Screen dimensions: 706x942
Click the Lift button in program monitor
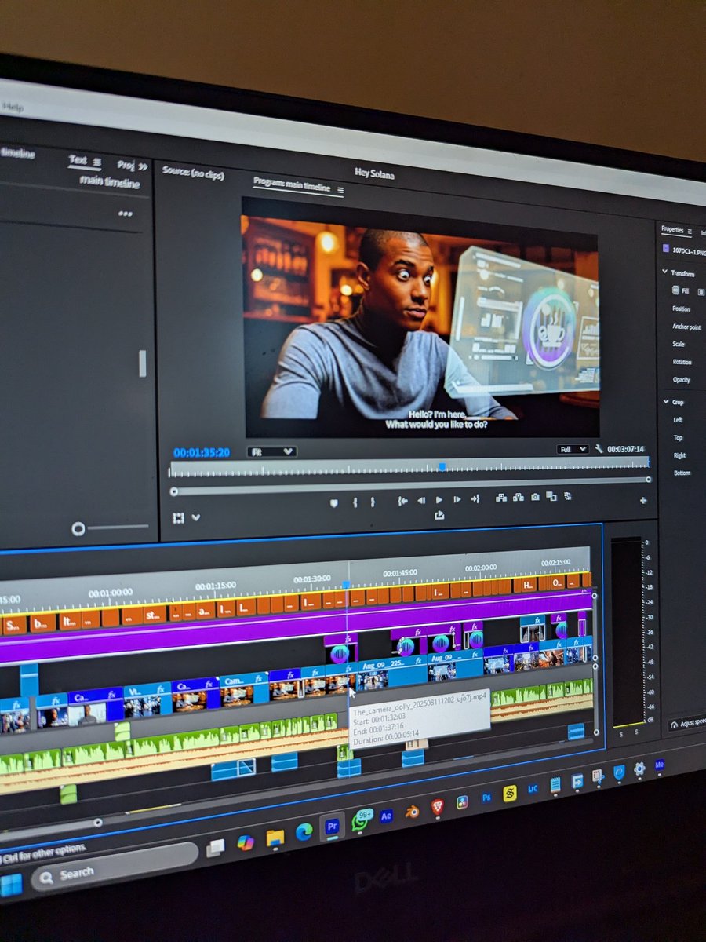501,498
